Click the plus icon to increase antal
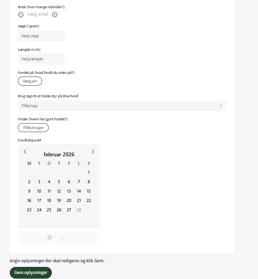Image resolution: width=258 pixels, height=279 pixels. 55,14
